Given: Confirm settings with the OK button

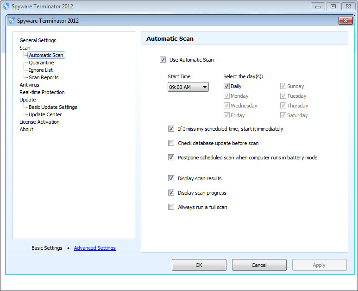Looking at the screenshot, I should [199, 265].
